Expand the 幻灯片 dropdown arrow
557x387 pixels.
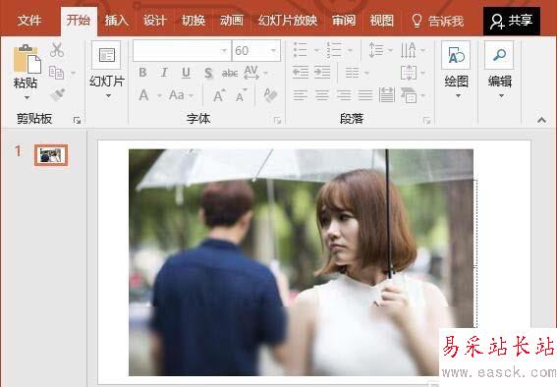click(x=108, y=96)
